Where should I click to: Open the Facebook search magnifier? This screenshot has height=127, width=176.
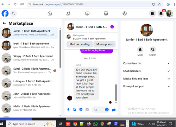tap(13, 13)
